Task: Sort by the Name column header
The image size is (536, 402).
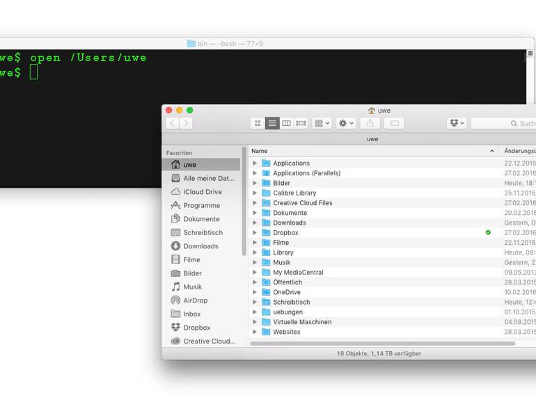Action: point(373,151)
